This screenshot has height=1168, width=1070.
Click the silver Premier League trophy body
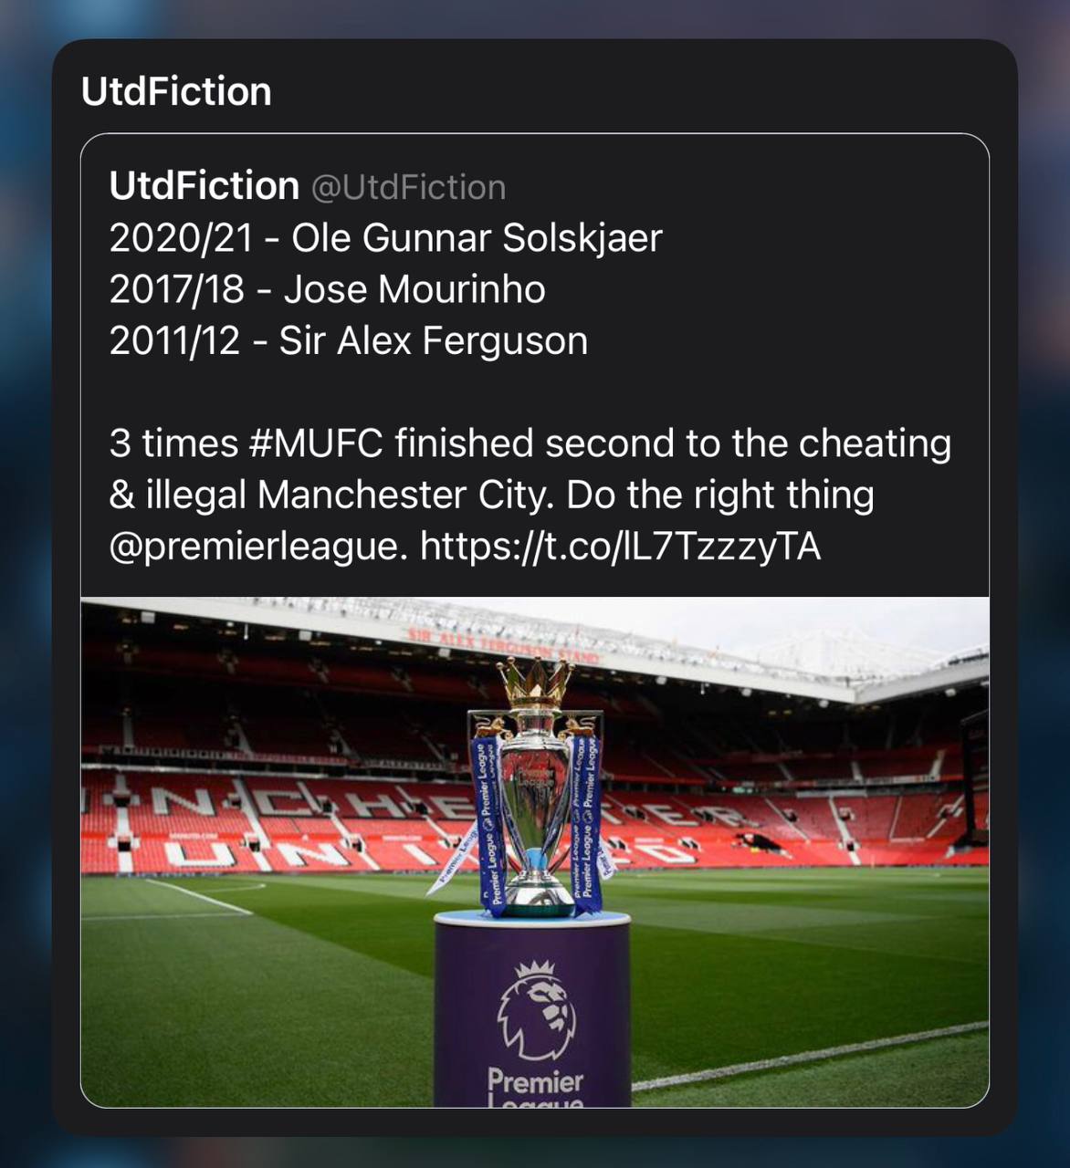pos(535,803)
